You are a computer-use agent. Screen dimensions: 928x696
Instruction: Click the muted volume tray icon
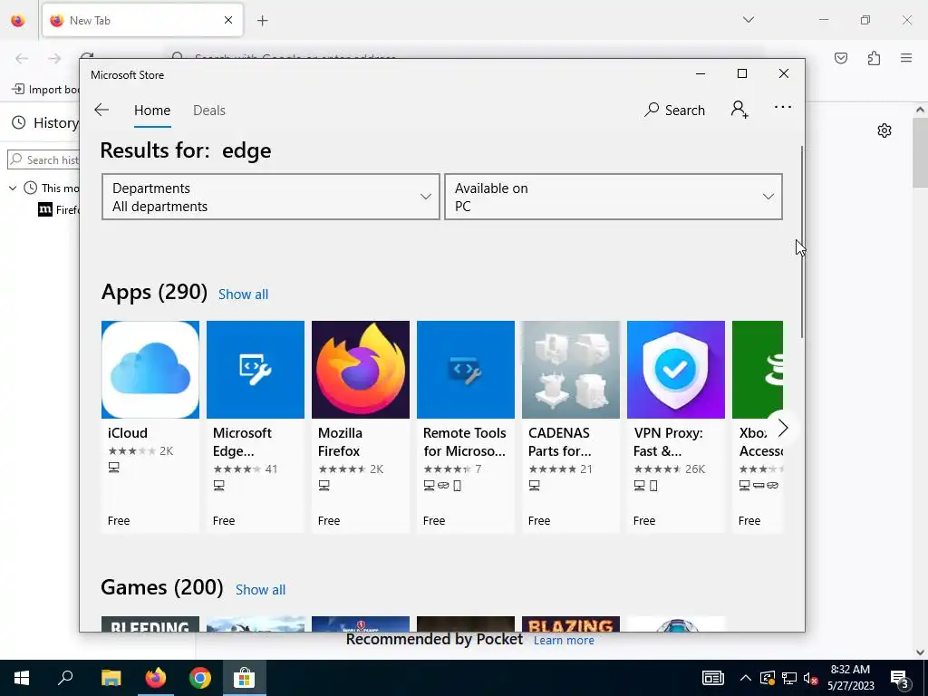[x=811, y=678]
